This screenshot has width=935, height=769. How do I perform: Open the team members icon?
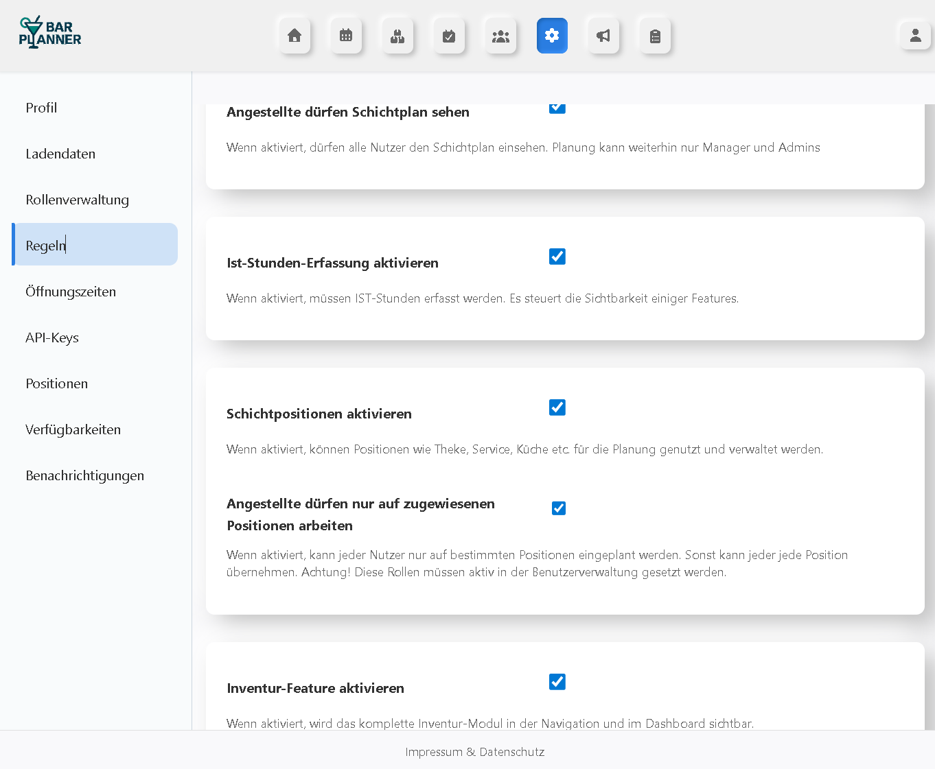click(x=500, y=36)
